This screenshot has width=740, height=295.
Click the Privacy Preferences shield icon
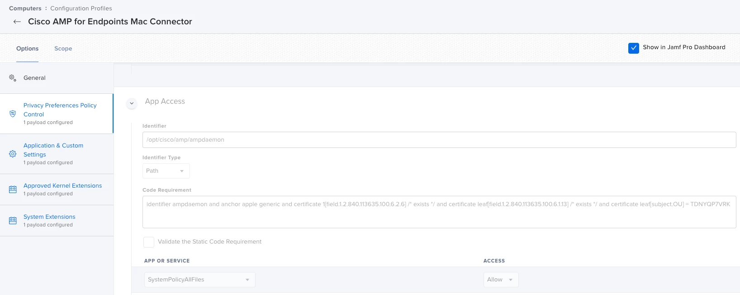click(x=13, y=114)
